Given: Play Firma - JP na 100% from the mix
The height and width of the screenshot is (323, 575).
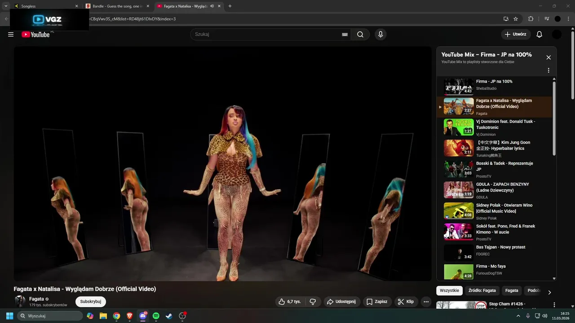Looking at the screenshot, I should click(x=494, y=86).
